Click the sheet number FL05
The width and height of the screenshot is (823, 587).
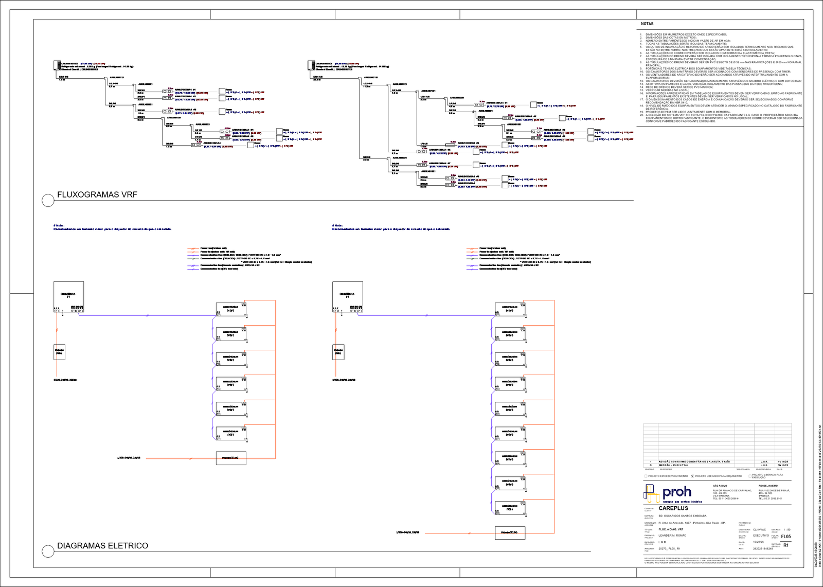click(x=786, y=537)
